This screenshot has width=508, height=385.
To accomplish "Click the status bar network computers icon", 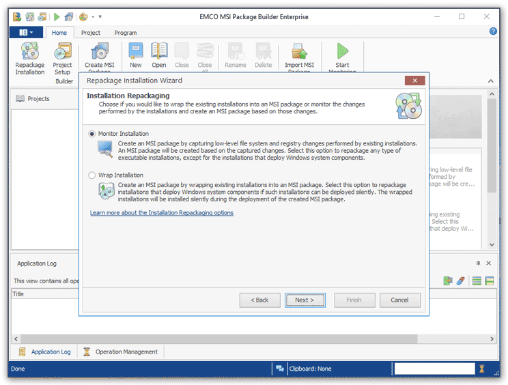I will (x=280, y=368).
